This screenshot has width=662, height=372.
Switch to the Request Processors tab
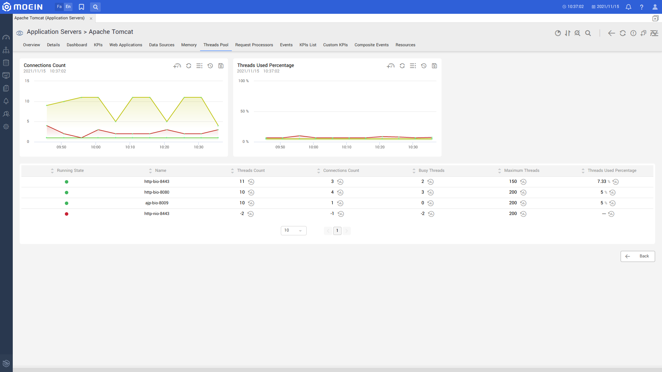(254, 45)
